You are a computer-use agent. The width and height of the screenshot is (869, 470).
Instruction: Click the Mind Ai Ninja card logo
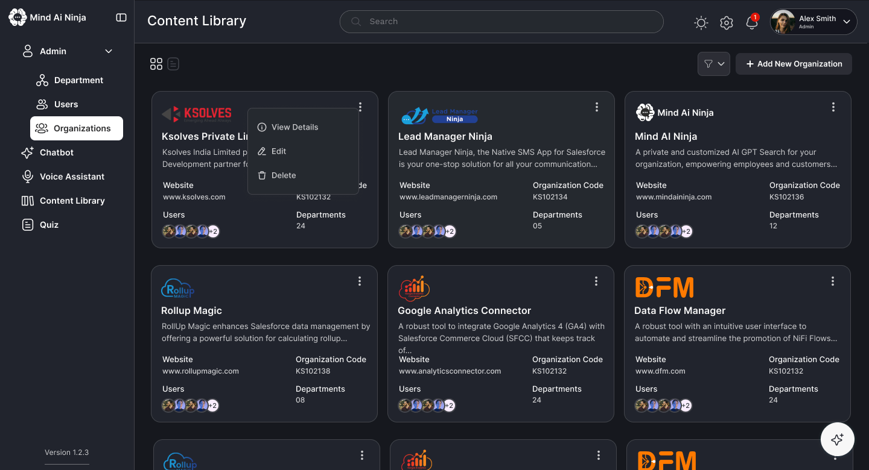pos(675,113)
